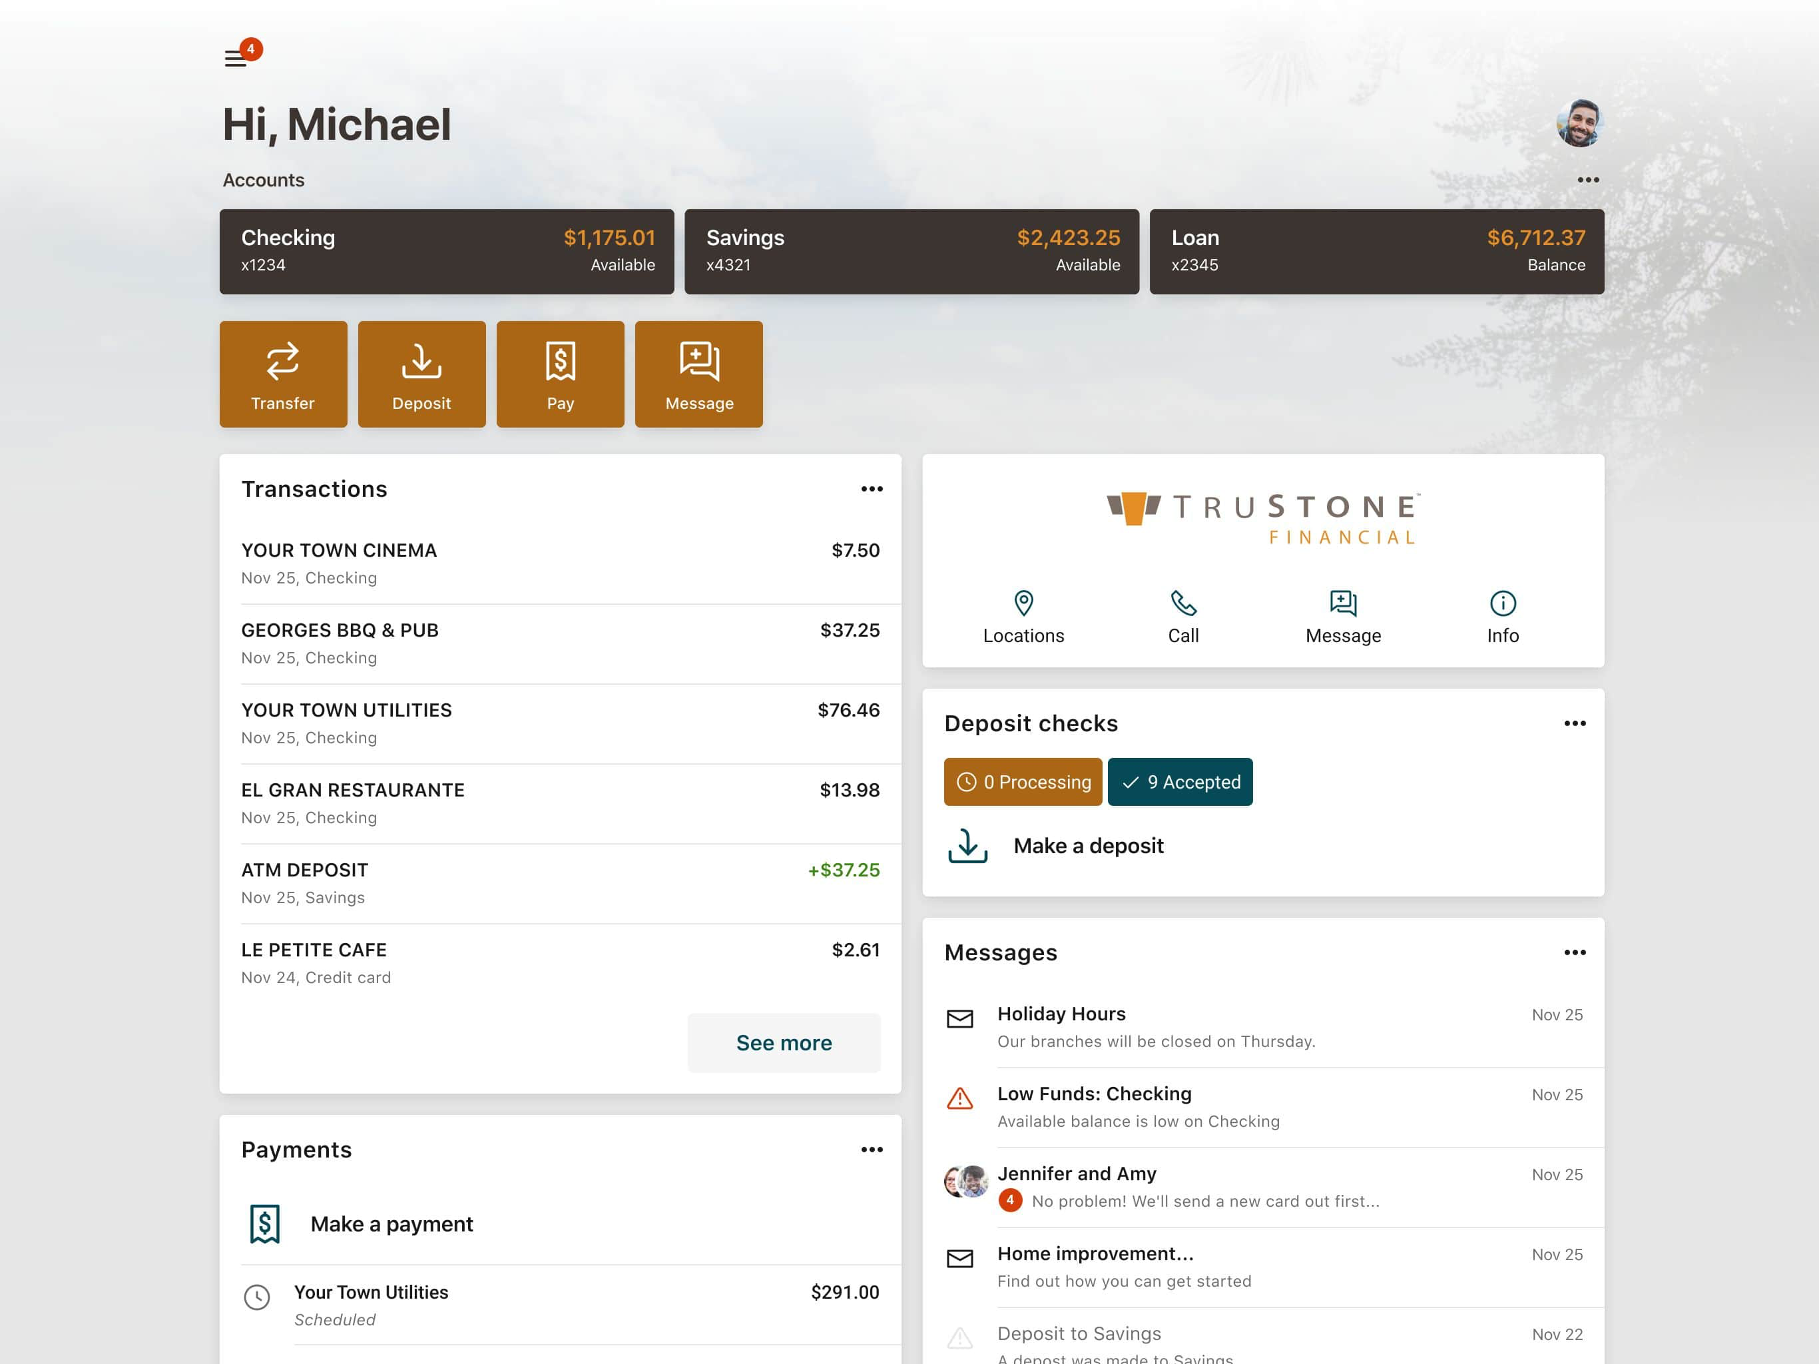1819x1364 pixels.
Task: Show the 0 Processing deposits
Action: pos(1023,781)
